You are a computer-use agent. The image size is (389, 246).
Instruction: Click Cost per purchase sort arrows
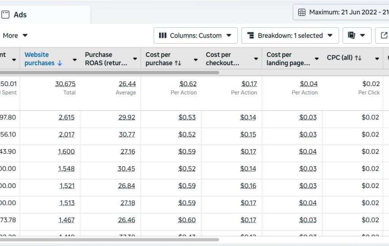click(x=178, y=63)
